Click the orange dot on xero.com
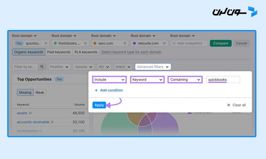This screenshot has height=159, width=266. point(95,43)
